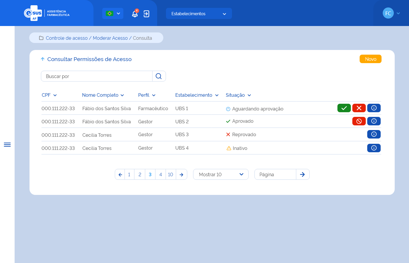Click the go-to-page arrow button
This screenshot has height=263, width=409.
(303, 174)
